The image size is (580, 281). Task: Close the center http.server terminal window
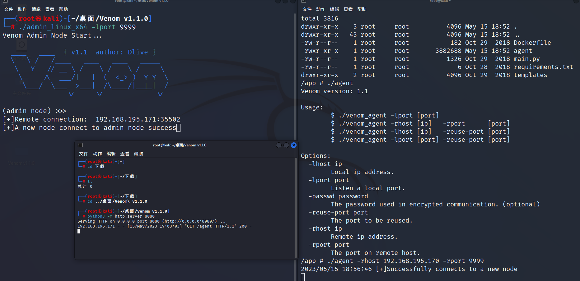point(293,145)
